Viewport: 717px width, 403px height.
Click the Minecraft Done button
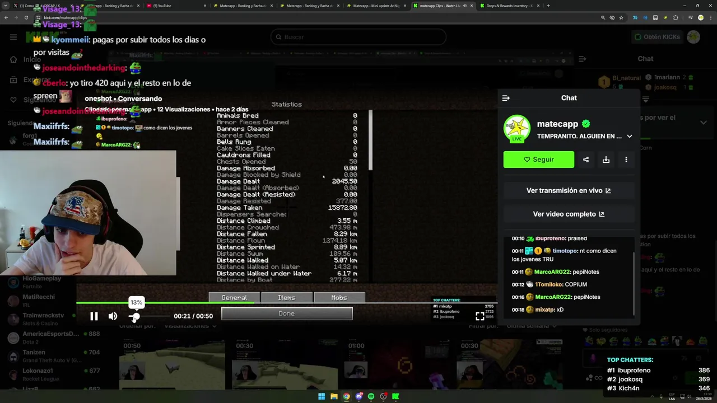point(287,313)
